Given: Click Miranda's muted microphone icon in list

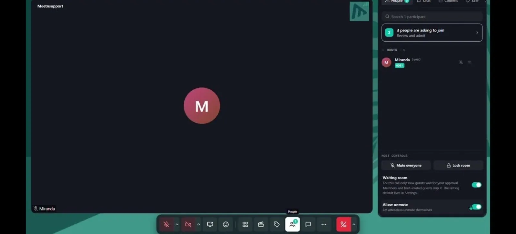Looking at the screenshot, I should (461, 62).
